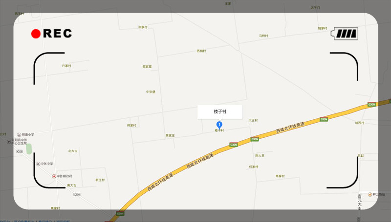Select the 中张中学 school icon

click(38, 164)
